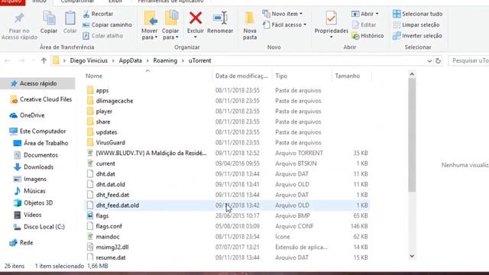This screenshot has width=489, height=275.
Task: Create a Nova pasta
Action: coord(250,25)
